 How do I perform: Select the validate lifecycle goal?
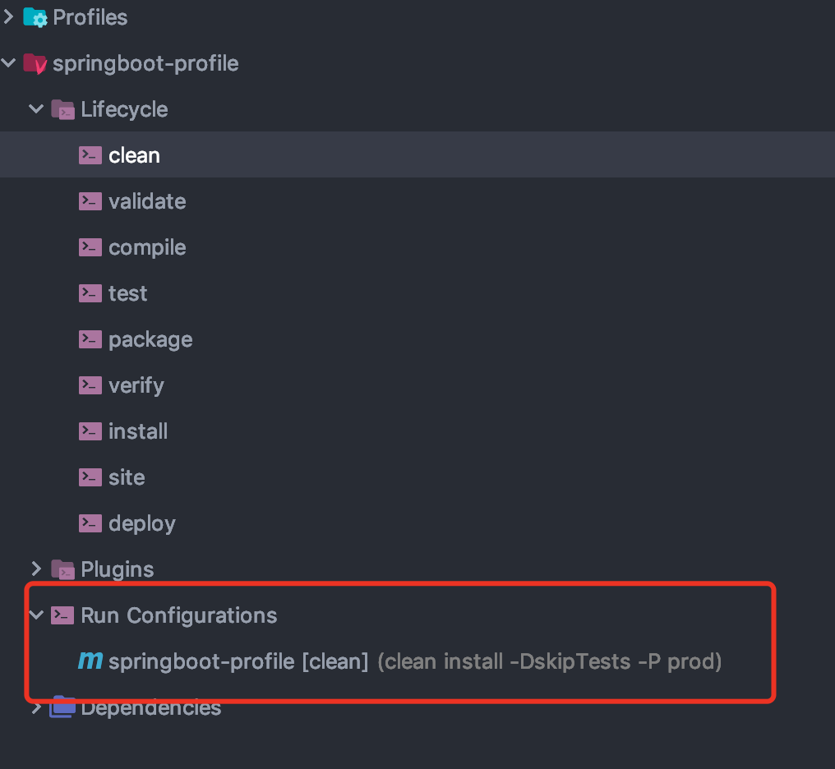(x=147, y=201)
